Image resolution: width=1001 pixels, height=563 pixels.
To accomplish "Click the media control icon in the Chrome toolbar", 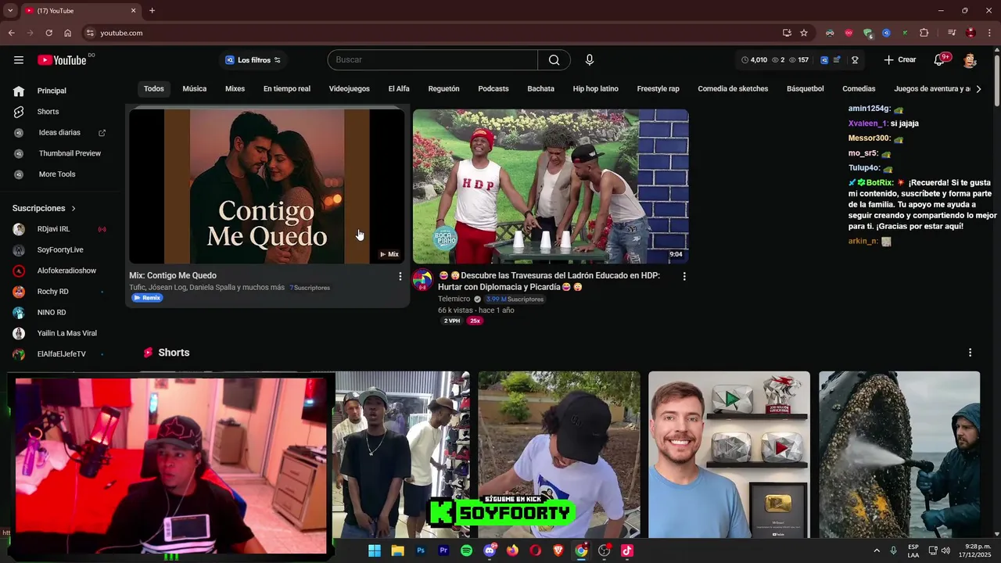I will 952,33.
